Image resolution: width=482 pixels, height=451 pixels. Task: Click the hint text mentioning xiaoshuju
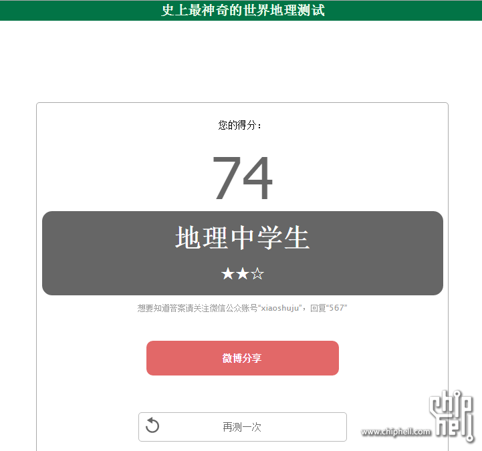242,308
